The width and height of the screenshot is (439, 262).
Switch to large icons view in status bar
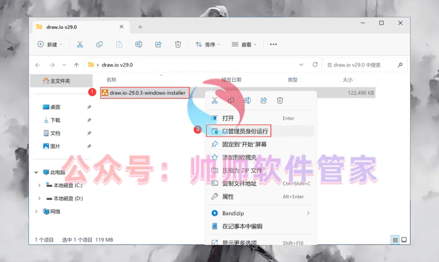click(404, 240)
